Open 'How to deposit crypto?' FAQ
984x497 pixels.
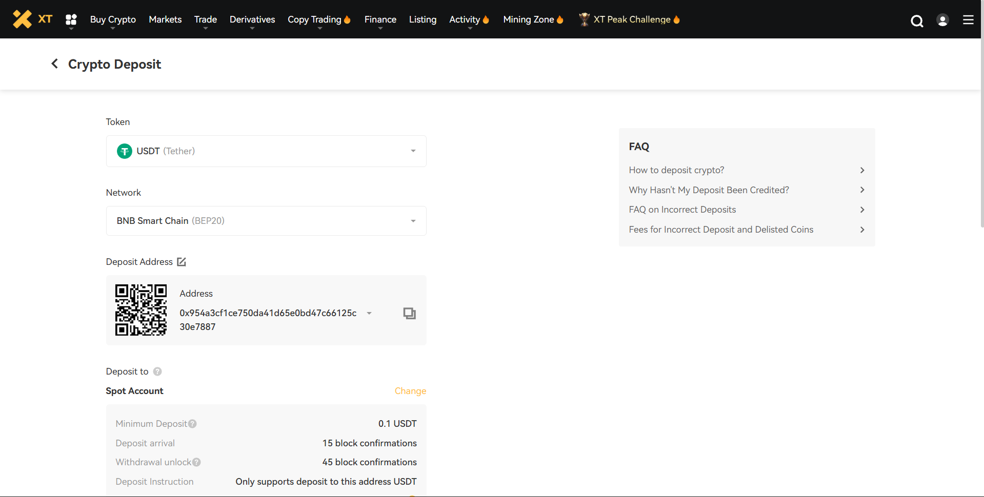676,170
